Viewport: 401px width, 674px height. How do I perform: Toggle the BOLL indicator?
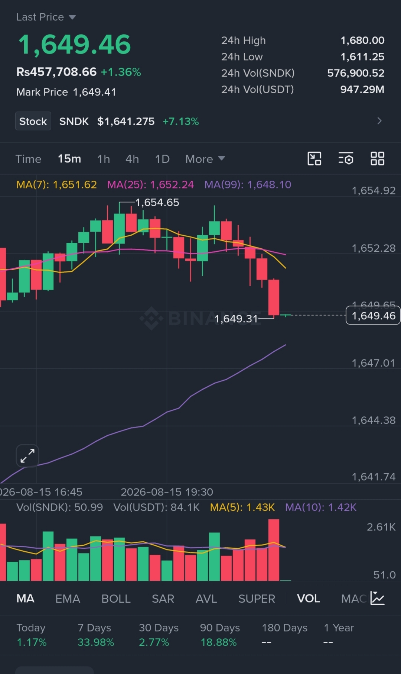pos(116,599)
